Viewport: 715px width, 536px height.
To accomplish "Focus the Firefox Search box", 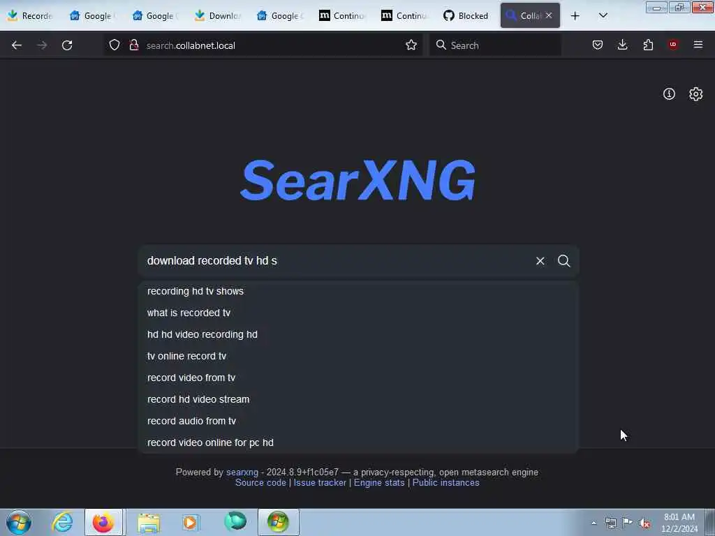I will (x=495, y=45).
